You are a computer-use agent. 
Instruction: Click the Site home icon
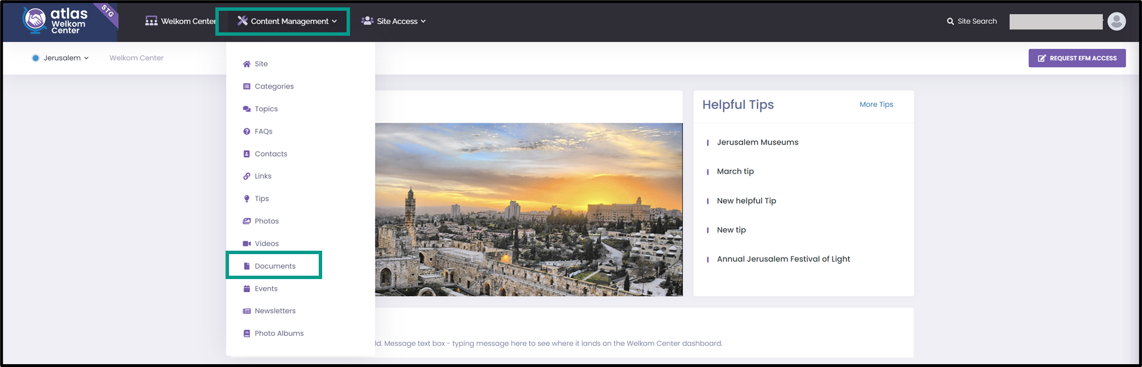point(247,64)
